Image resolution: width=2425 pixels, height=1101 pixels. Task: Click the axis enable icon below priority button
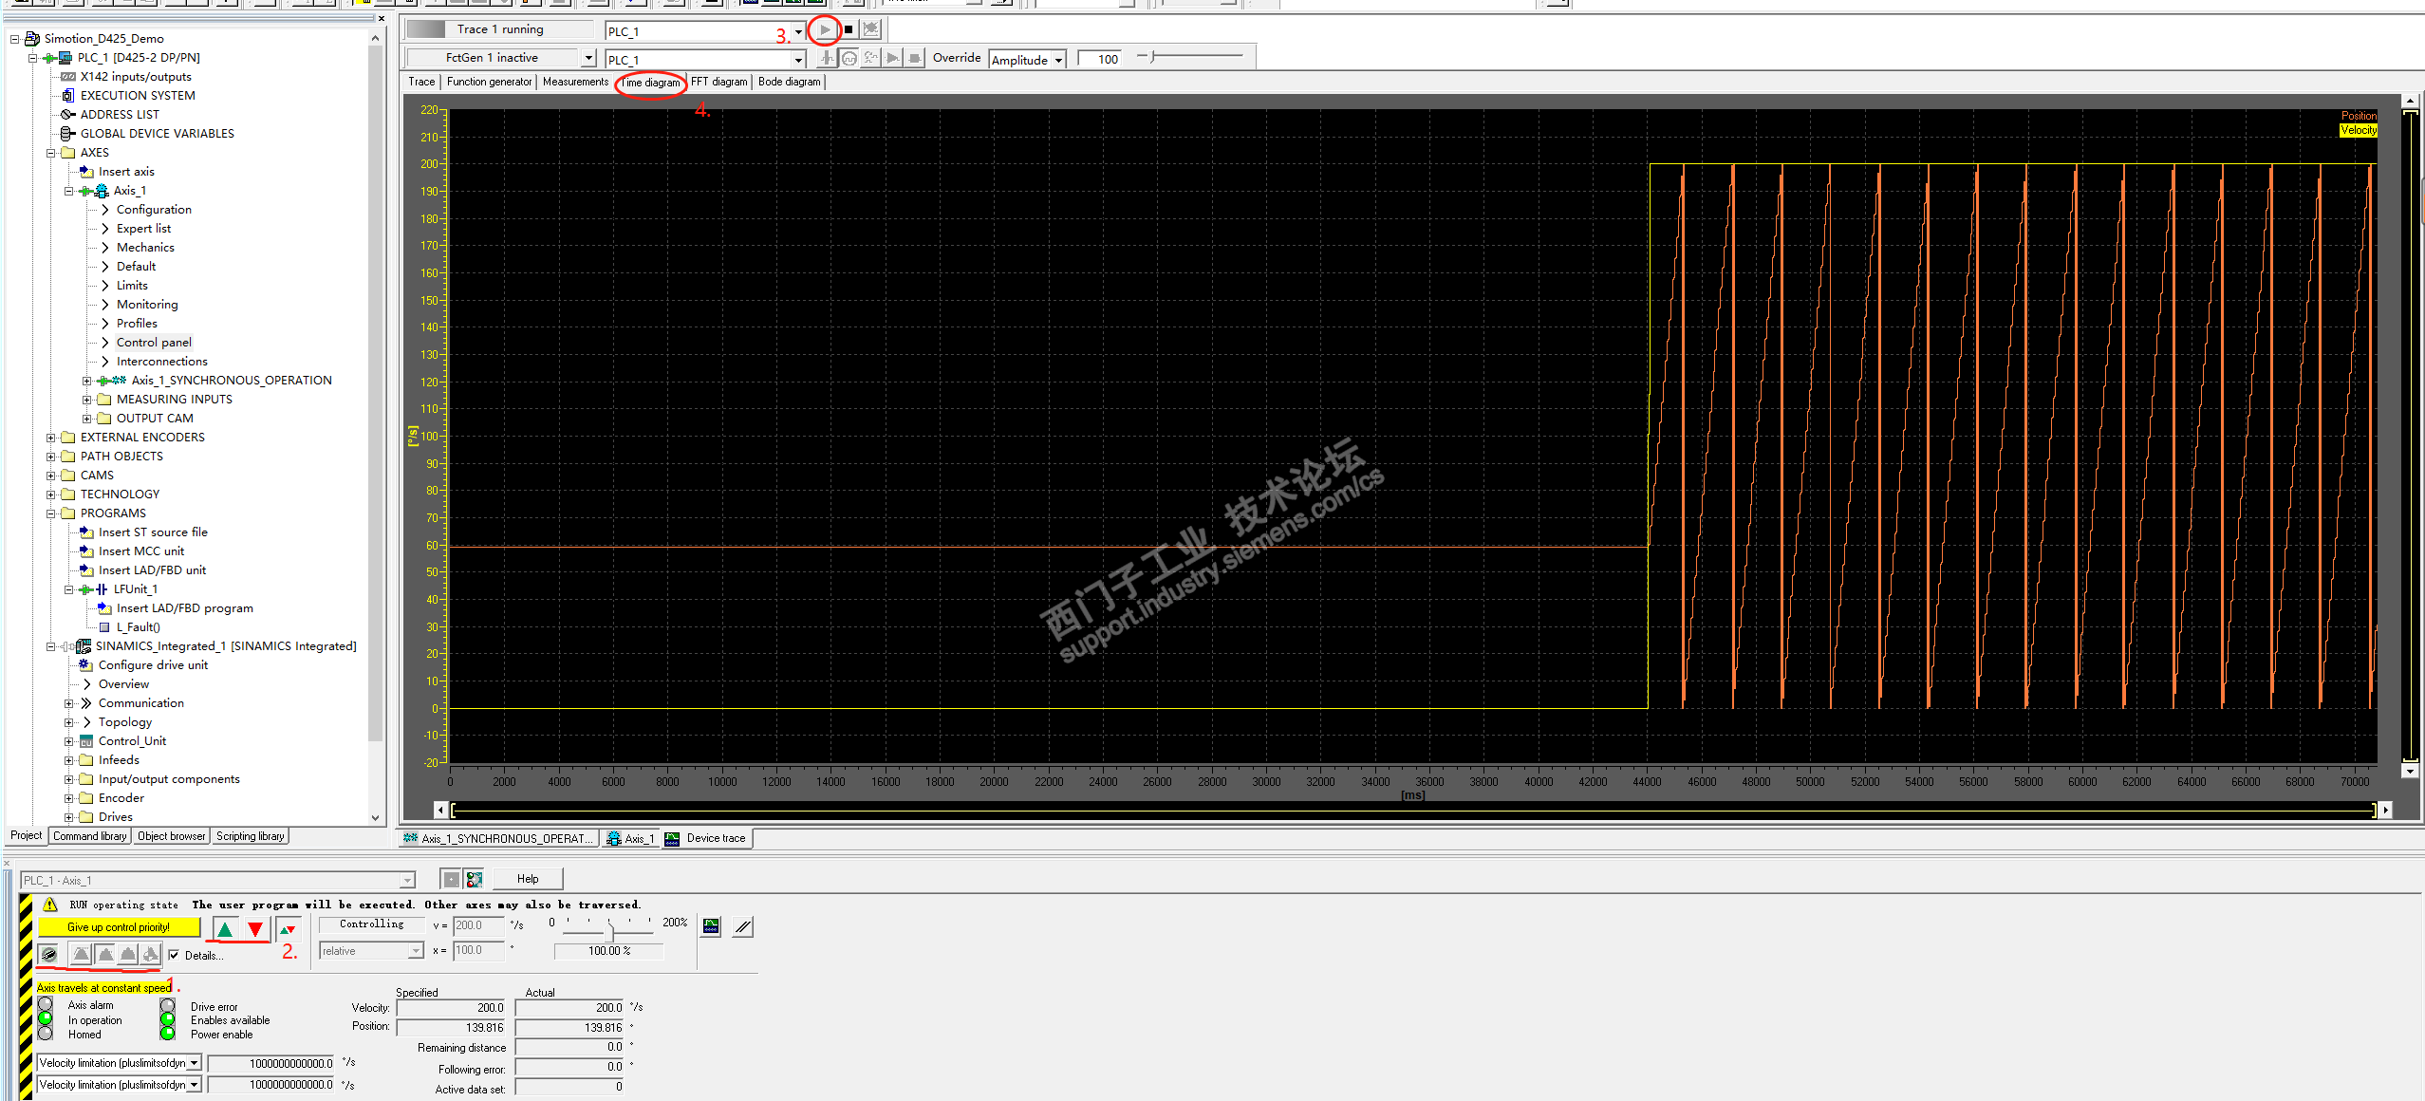49,955
